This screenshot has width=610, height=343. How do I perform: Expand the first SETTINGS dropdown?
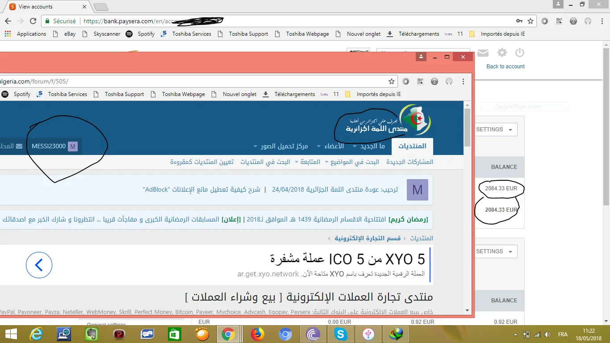click(494, 130)
